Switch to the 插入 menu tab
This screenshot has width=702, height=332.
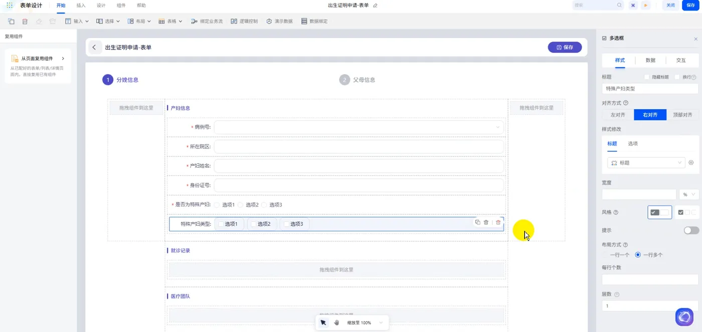(x=81, y=6)
